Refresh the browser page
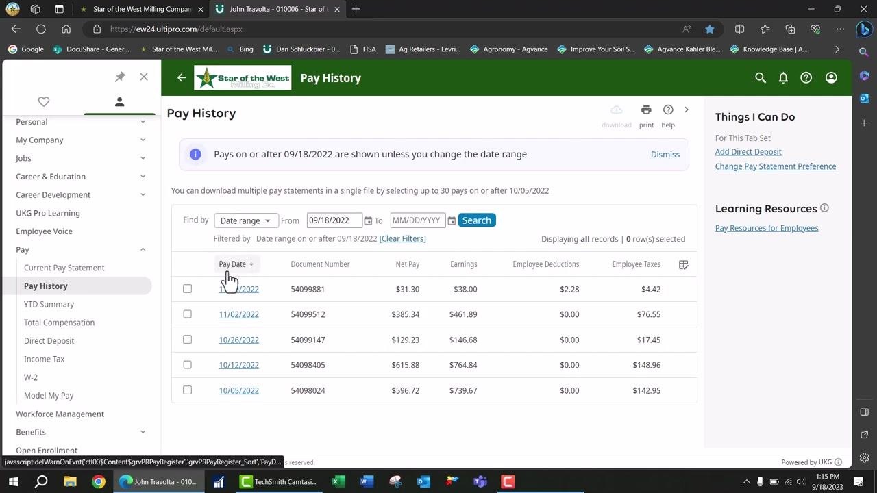The height and width of the screenshot is (493, 877). [x=41, y=29]
